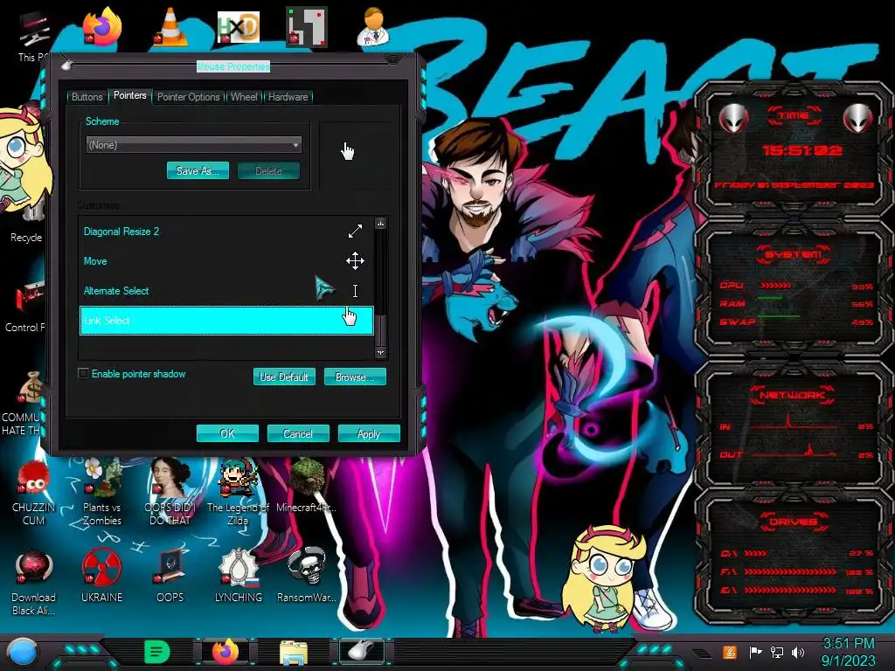Open the HxD hex editor shortcut
The image size is (895, 671).
point(239,26)
